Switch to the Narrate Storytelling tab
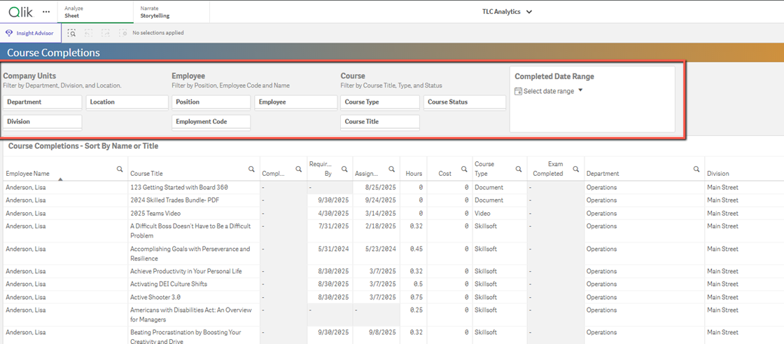Screen dimensions: 784x344 click(x=155, y=12)
